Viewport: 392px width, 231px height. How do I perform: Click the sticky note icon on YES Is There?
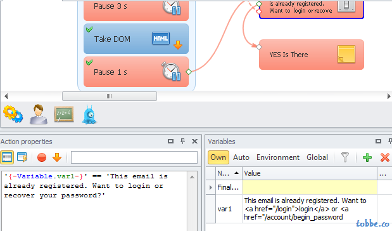[x=346, y=54]
